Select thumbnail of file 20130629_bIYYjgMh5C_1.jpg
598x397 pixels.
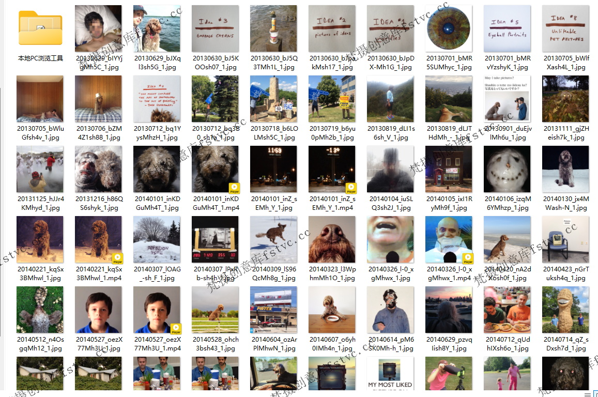pyautogui.click(x=98, y=28)
